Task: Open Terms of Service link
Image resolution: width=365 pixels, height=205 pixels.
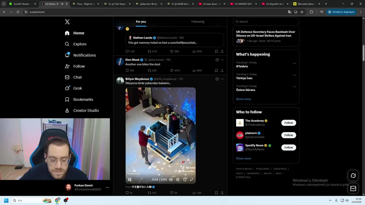Action: coord(244,169)
